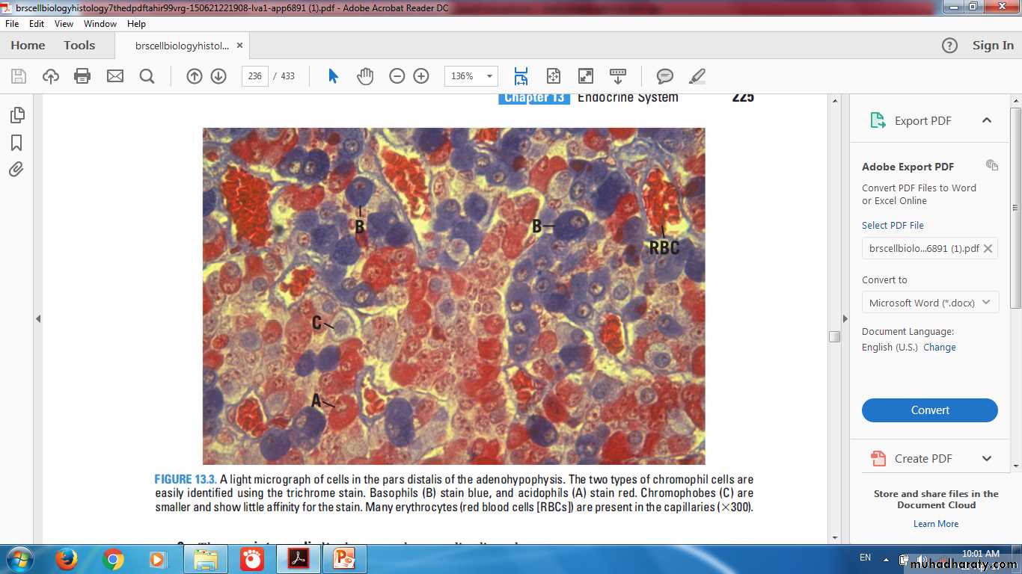Click the Zoom in plus button
Image resolution: width=1022 pixels, height=574 pixels.
(x=421, y=76)
